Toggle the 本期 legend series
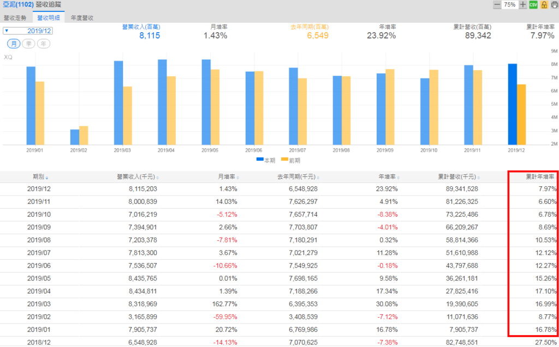The height and width of the screenshot is (347, 559). tap(266, 161)
